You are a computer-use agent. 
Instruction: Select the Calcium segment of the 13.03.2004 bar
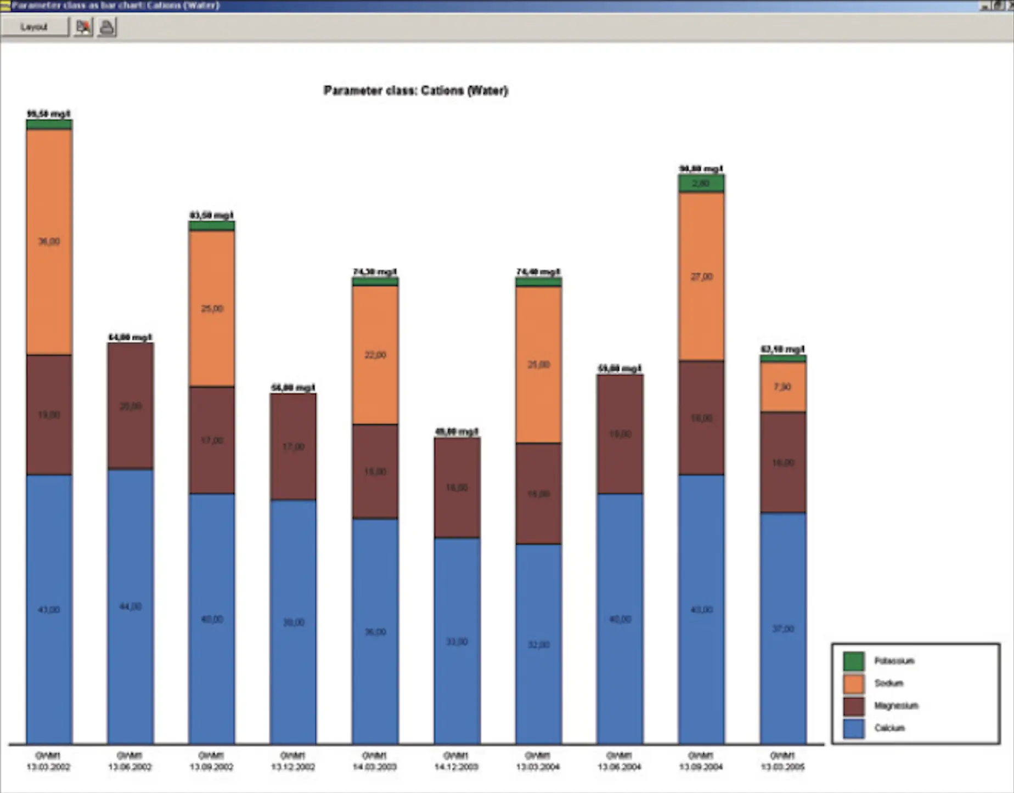click(539, 644)
